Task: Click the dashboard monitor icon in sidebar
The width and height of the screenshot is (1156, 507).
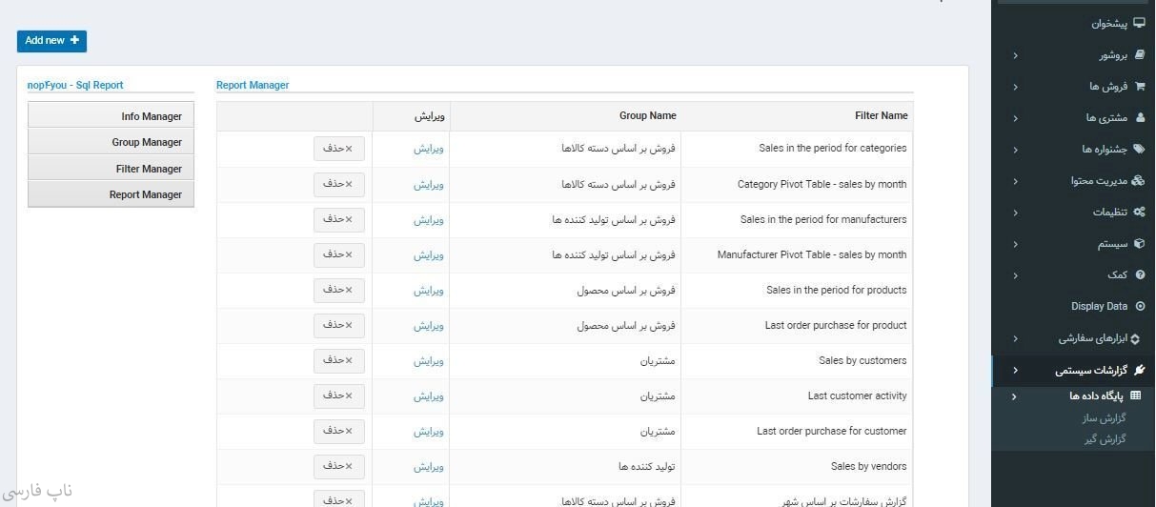Action: (1139, 24)
